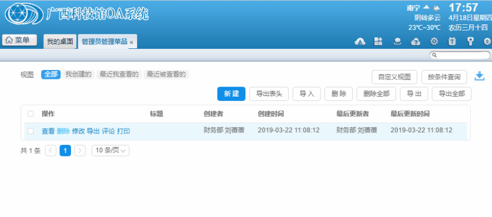
Task: Open the 菜单 home menu button
Action: (x=19, y=40)
